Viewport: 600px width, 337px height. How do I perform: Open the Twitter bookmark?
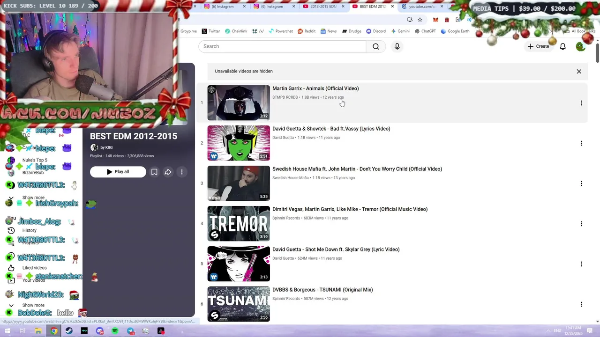[x=211, y=31]
